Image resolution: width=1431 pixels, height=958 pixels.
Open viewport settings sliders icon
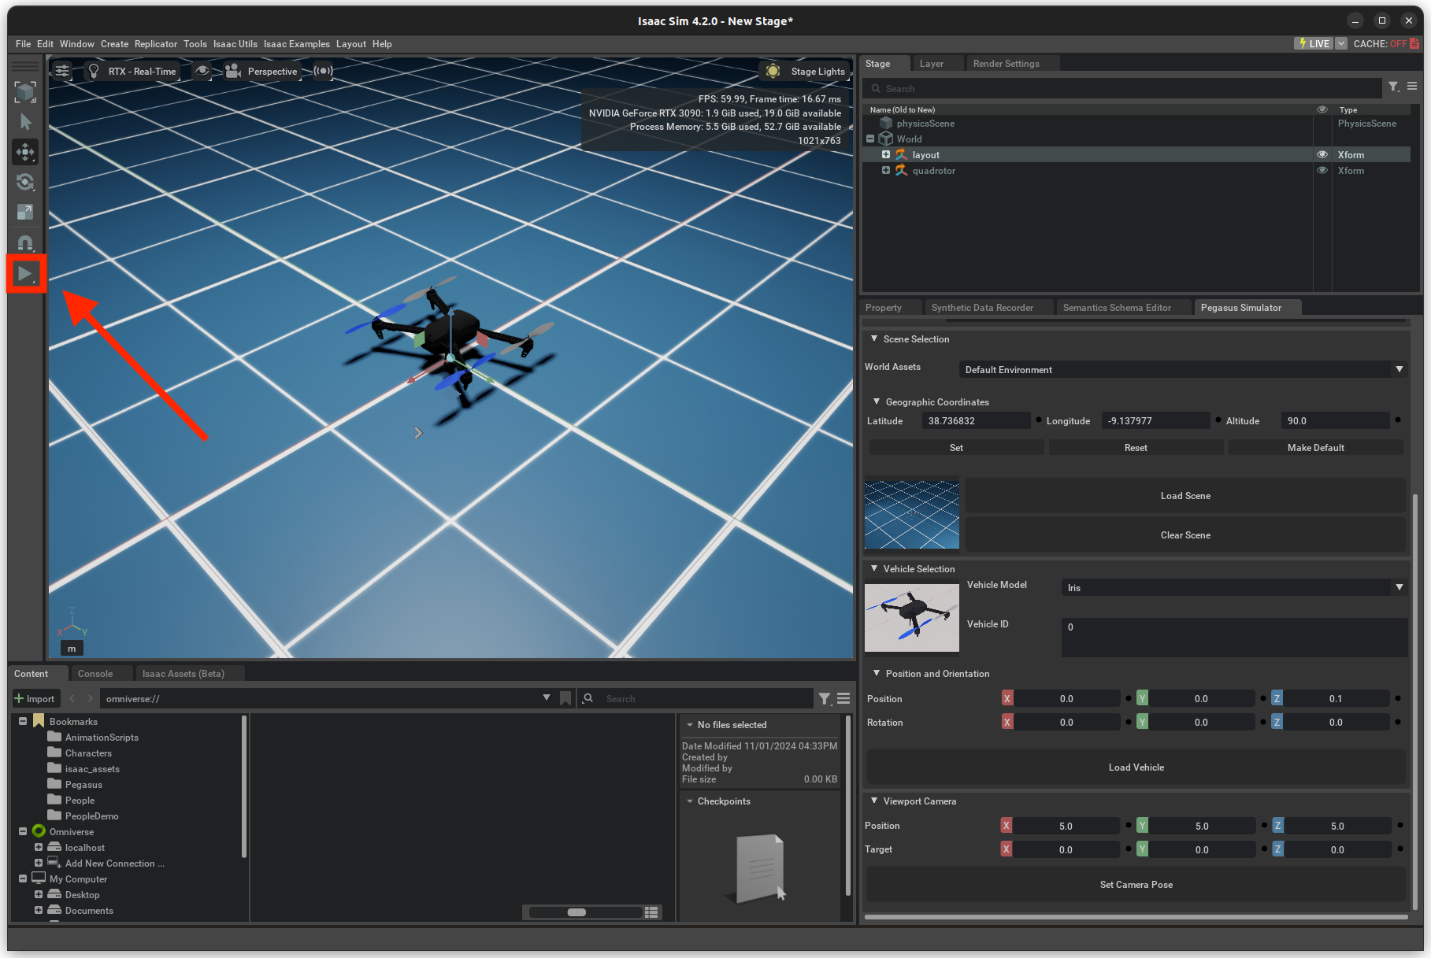coord(62,71)
